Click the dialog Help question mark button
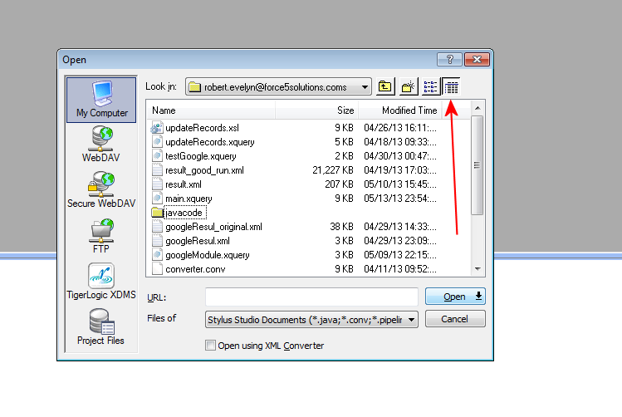The height and width of the screenshot is (417, 622). click(x=449, y=60)
